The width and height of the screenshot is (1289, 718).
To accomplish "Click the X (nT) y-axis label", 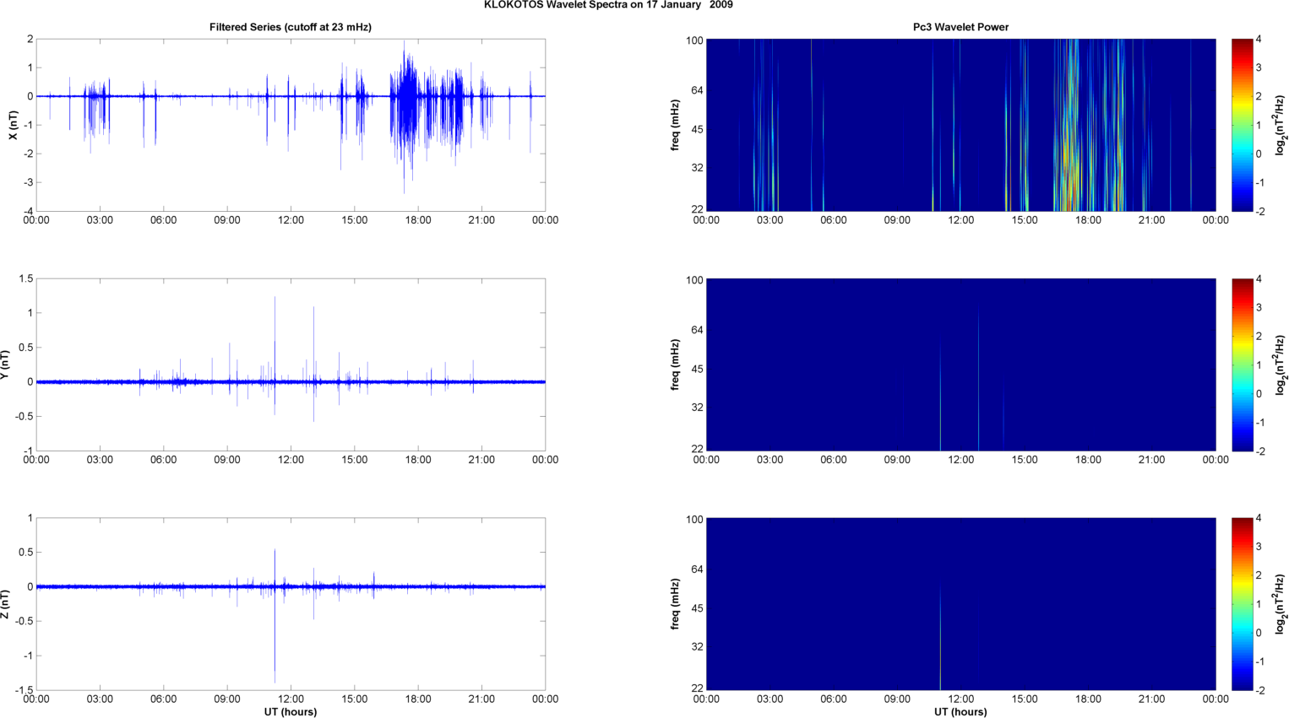I will (13, 125).
